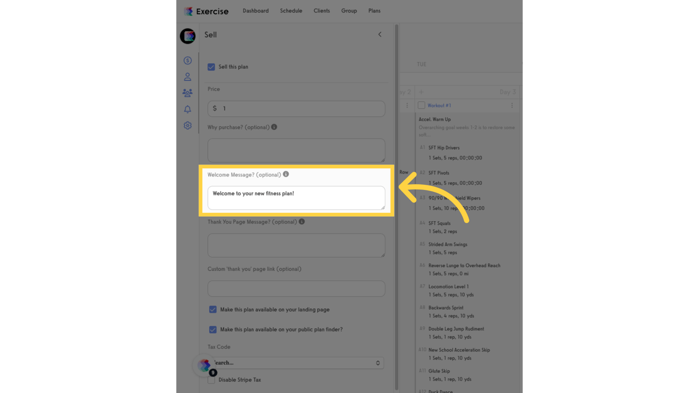Disable making plan available on landing page
Screen dimensions: 699x393
(x=213, y=310)
